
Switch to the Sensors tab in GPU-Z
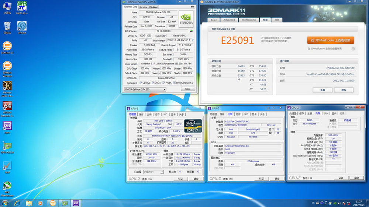point(143,7)
